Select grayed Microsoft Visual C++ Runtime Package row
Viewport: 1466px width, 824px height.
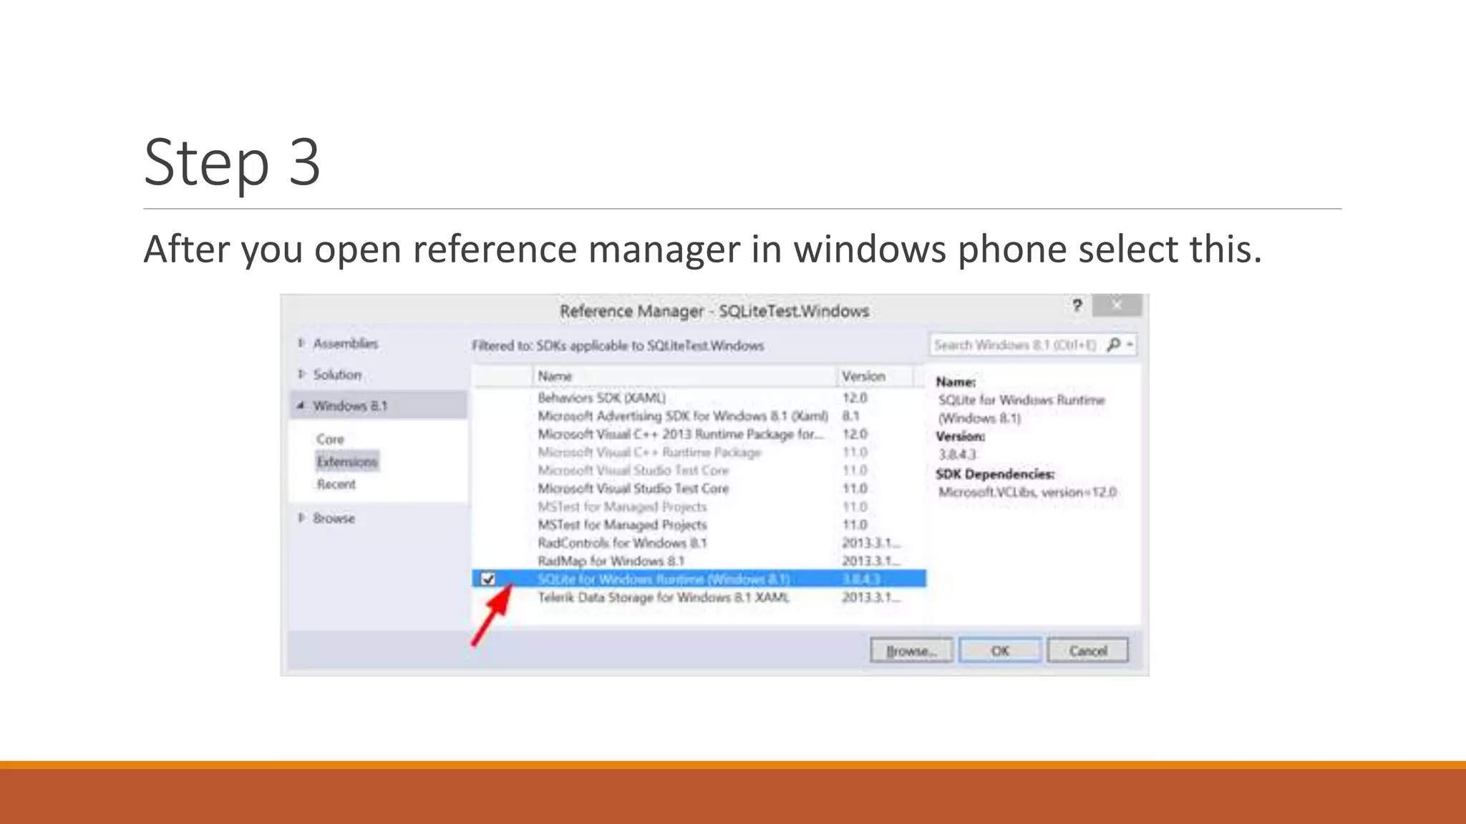pyautogui.click(x=699, y=452)
